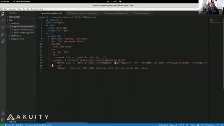Click the main branch in status bar

click(8, 125)
